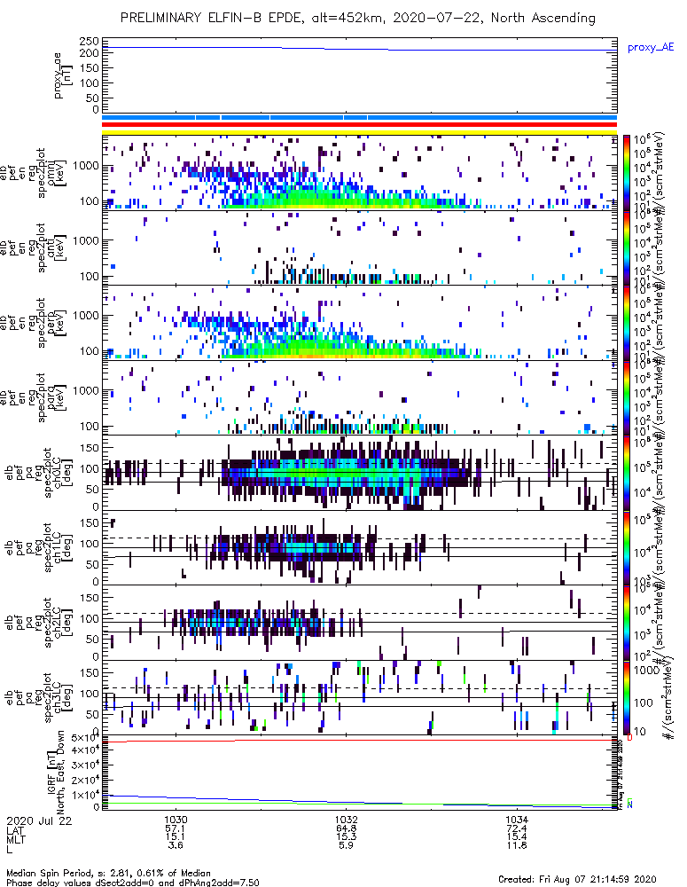Click the '10^6' label atop omni color bar
Viewport: 687px width, 887px height.
pos(641,139)
